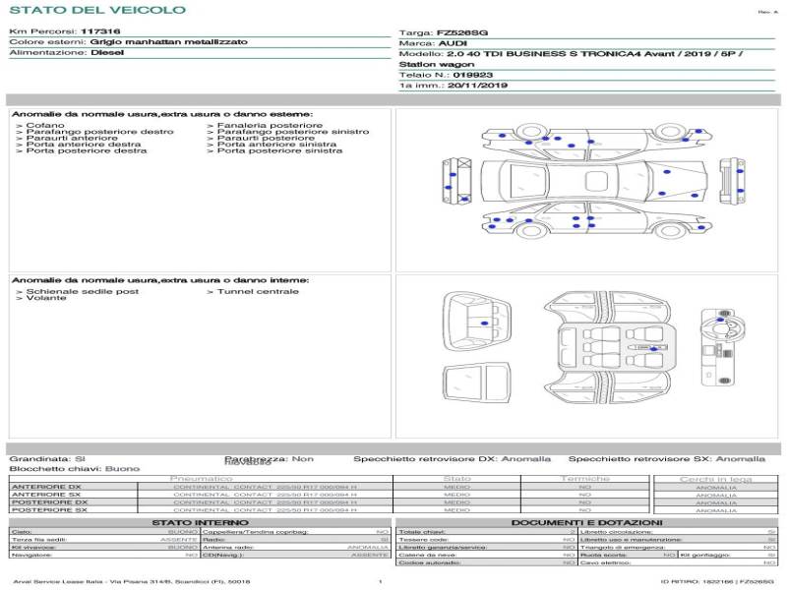
Task: Select 'Paraurti anteriore' list item
Action: (x=72, y=138)
